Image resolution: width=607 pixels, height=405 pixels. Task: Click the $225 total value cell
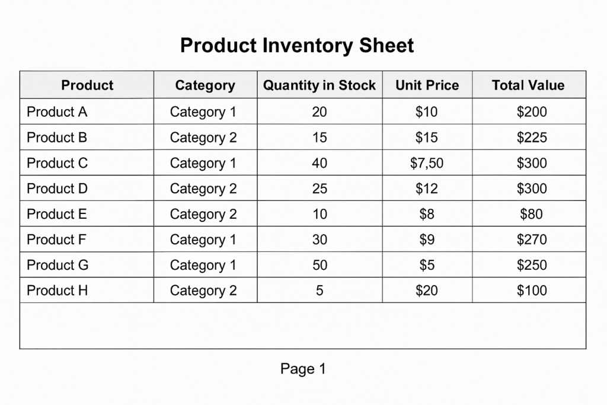(x=528, y=137)
